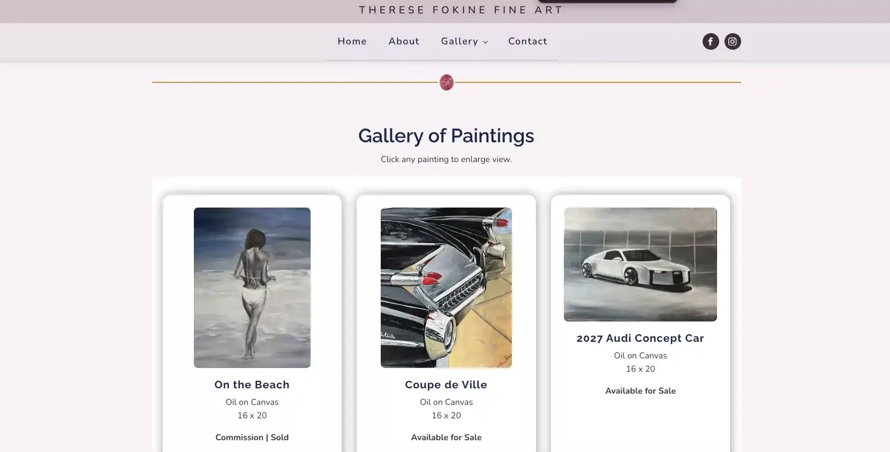Click the enlarge view instruction text

(x=446, y=159)
